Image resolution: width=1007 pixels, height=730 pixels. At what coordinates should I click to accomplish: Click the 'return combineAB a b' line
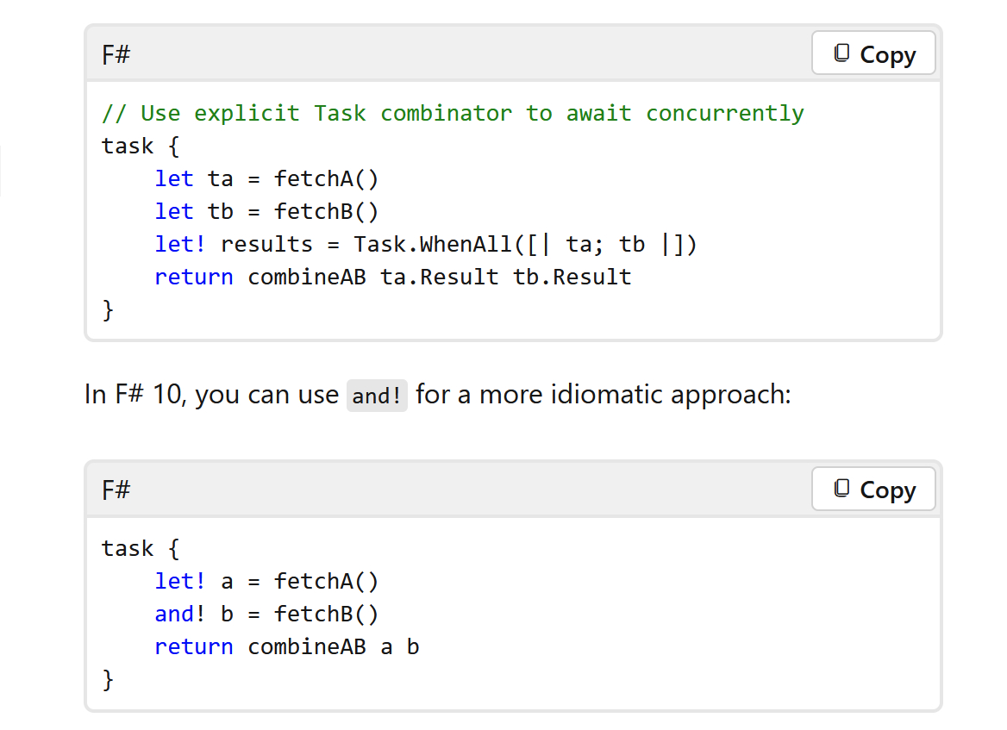click(x=286, y=646)
